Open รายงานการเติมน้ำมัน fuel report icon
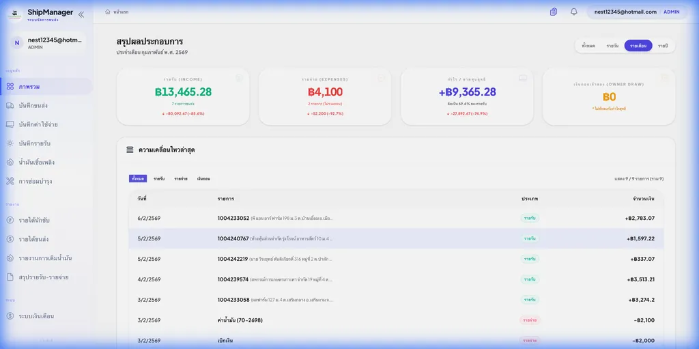Image resolution: width=699 pixels, height=349 pixels. 10,258
